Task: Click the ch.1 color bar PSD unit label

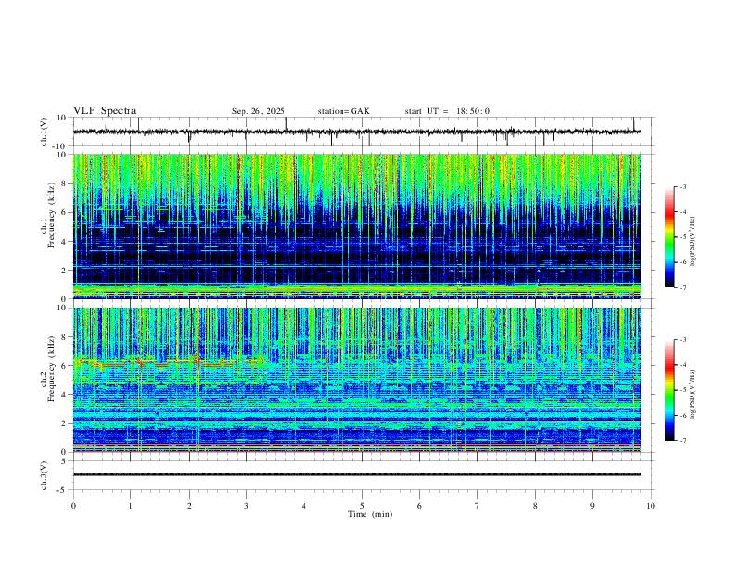Action: point(693,242)
